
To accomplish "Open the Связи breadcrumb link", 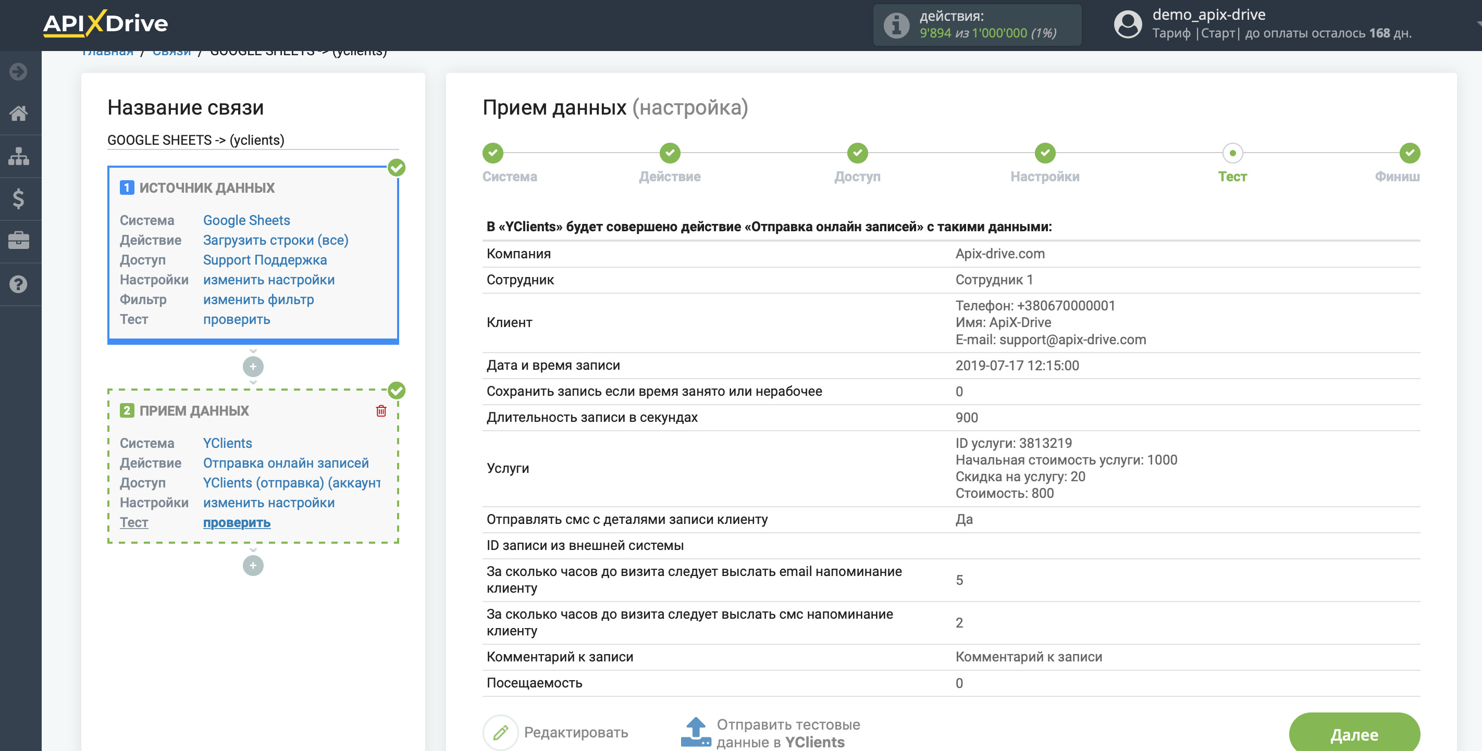I will 171,52.
